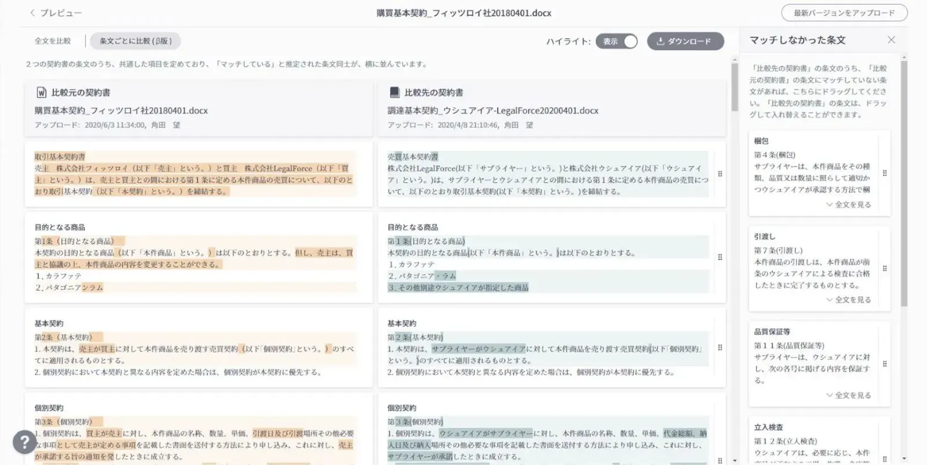
Task: Click 基本契約 heading in left column
Action: tap(49, 324)
